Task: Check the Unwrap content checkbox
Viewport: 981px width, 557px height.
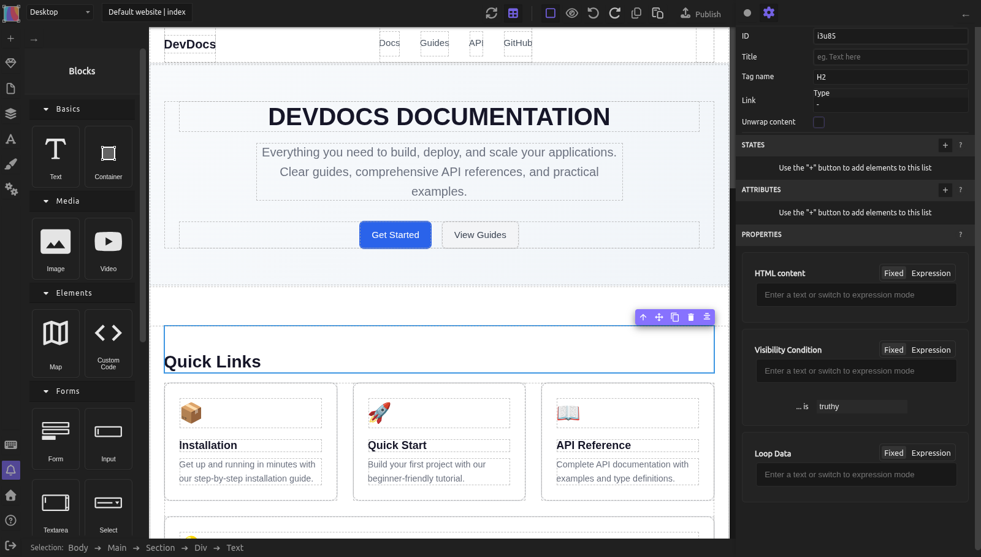Action: coord(819,122)
